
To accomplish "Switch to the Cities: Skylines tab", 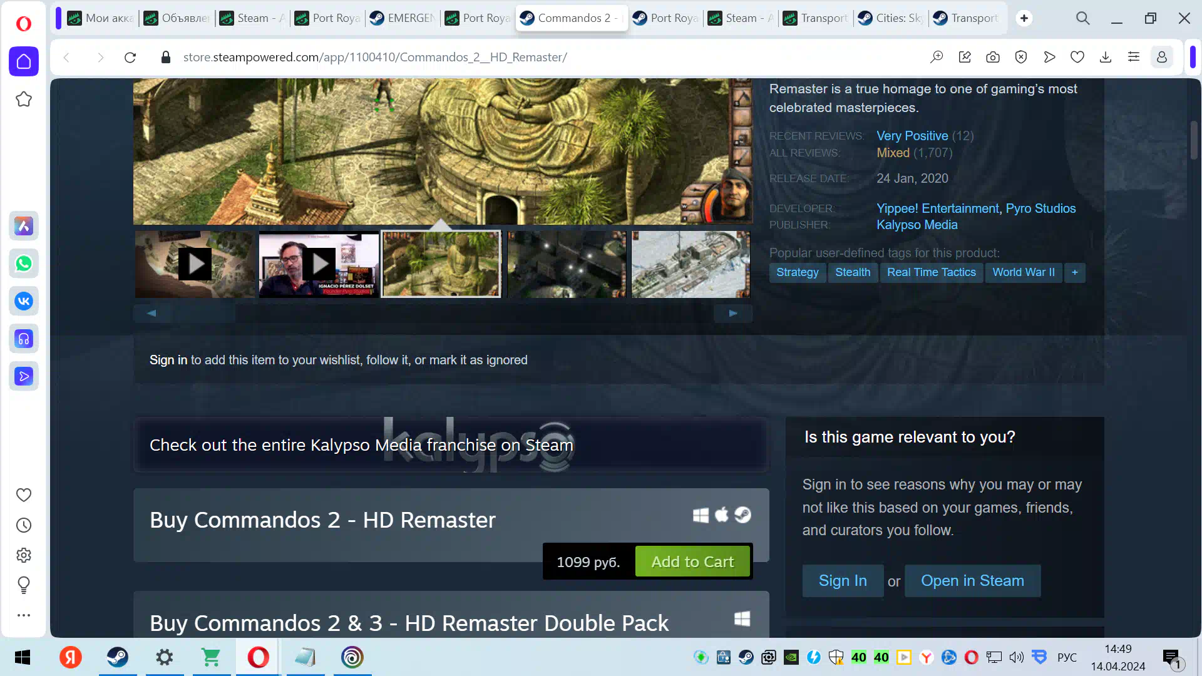I will click(x=890, y=18).
